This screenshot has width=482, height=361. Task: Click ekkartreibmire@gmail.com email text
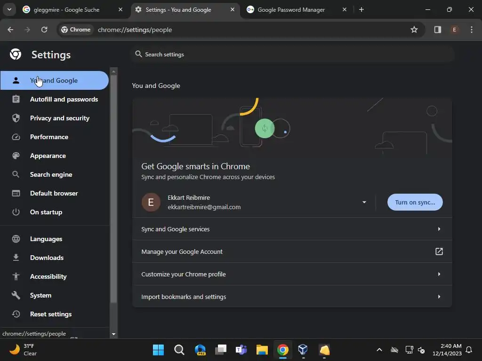(x=204, y=207)
